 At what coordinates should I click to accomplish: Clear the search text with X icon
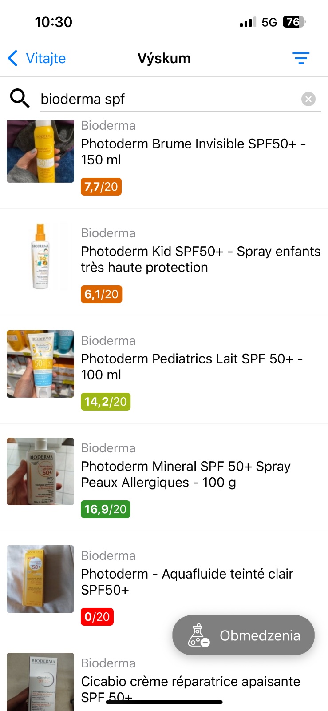pyautogui.click(x=308, y=99)
